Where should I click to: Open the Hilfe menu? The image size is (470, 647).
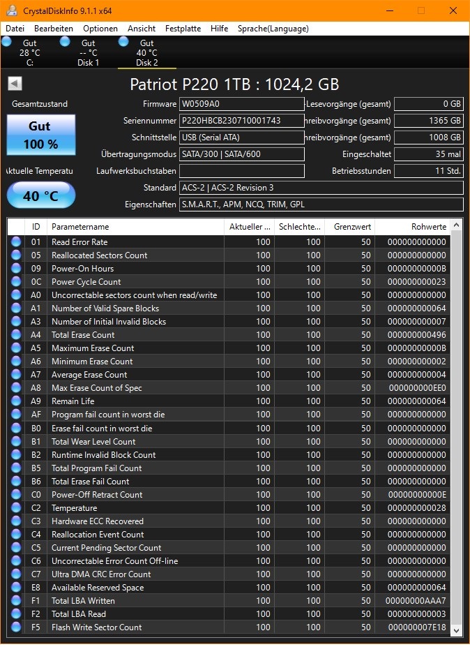tap(219, 29)
